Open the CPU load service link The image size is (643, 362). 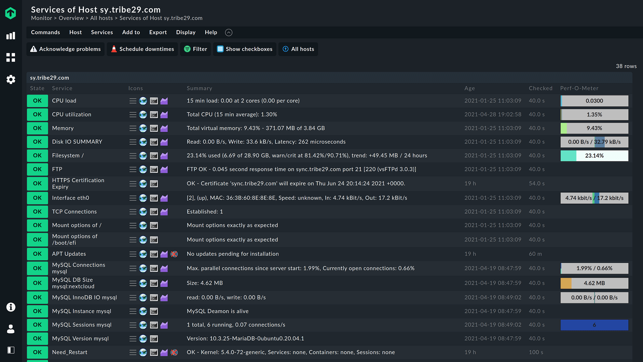pos(64,100)
